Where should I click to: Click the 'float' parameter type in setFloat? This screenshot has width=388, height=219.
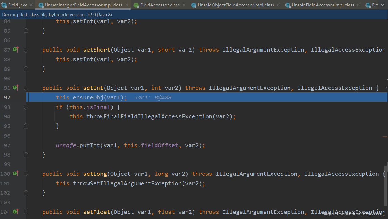tap(166, 212)
